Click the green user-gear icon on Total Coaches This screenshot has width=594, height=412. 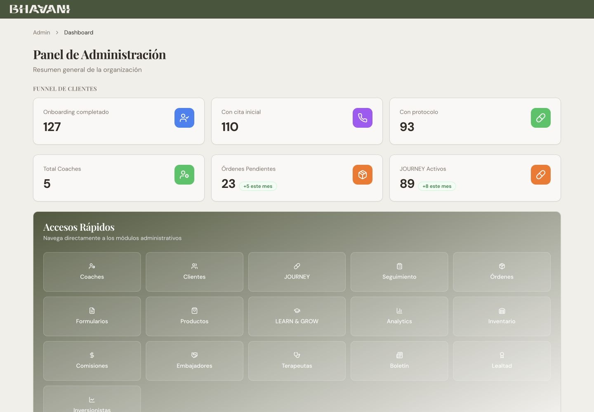click(x=184, y=175)
